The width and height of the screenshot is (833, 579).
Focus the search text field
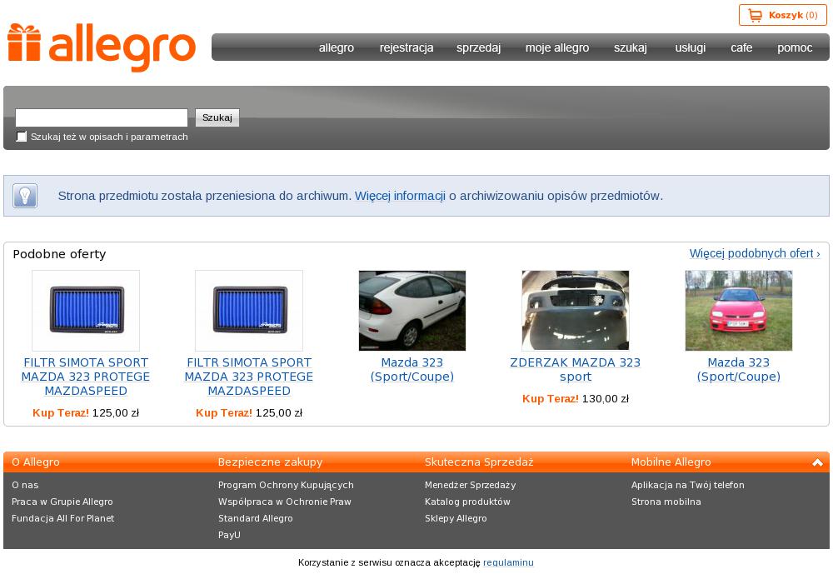102,117
